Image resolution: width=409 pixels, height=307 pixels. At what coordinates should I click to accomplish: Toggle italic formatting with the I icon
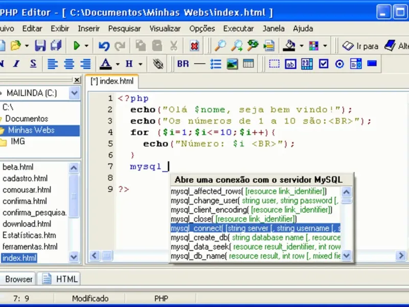(17, 63)
